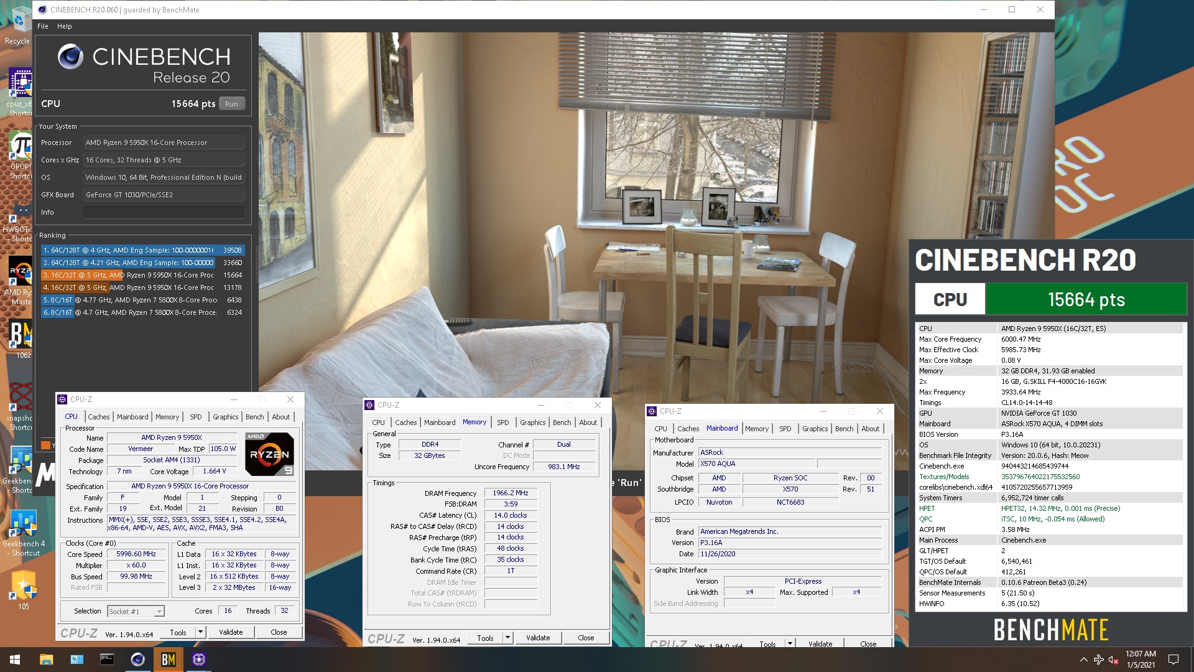
Task: Select ranking entry 5 scoring 6438
Action: pos(142,300)
